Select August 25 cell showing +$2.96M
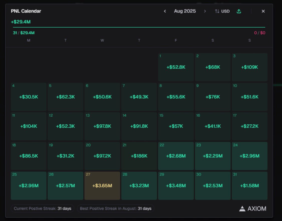 pos(29,186)
